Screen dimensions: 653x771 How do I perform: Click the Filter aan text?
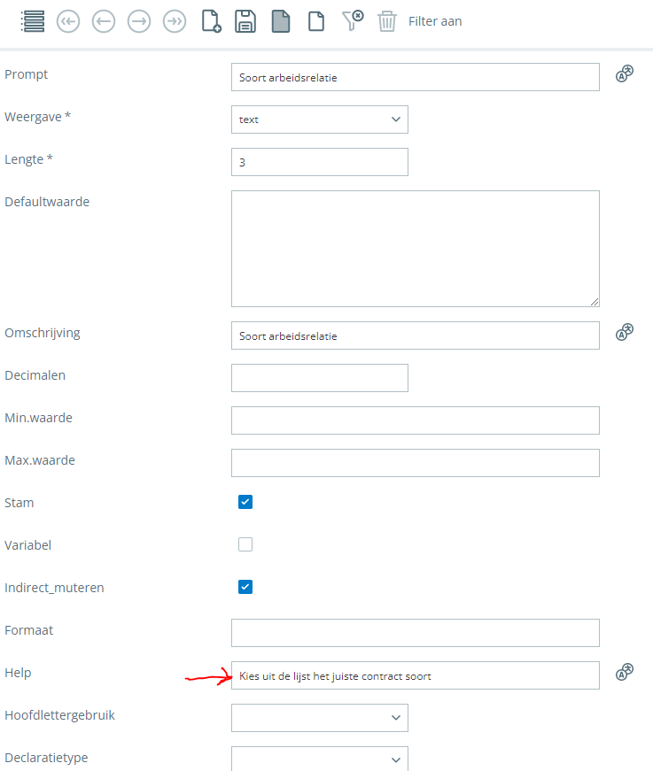pos(435,21)
